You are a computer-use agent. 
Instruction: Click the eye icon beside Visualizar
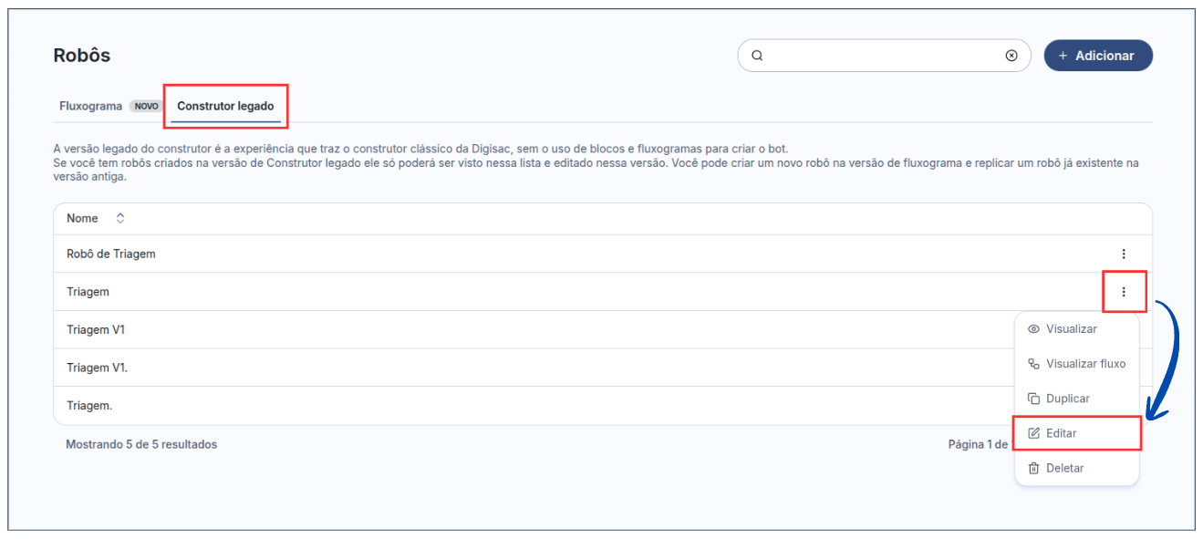coord(1033,329)
